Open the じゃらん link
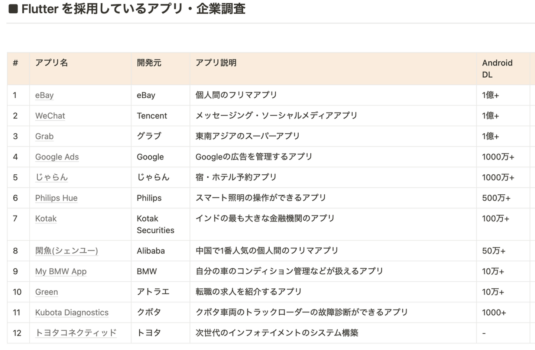Screen dimensions: 535x350 (x=51, y=177)
